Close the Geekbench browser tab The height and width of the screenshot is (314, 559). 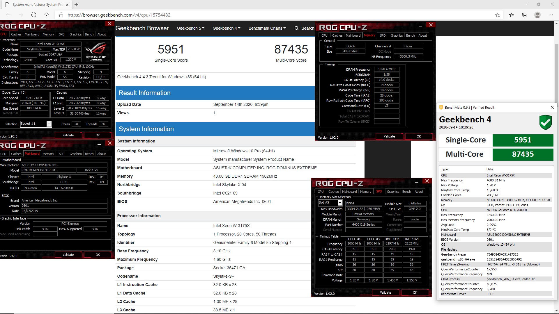[67, 5]
